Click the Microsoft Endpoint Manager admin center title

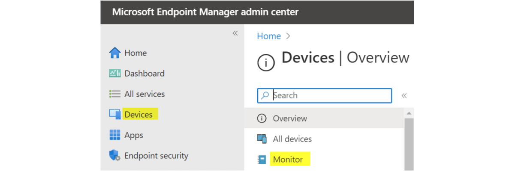click(205, 12)
